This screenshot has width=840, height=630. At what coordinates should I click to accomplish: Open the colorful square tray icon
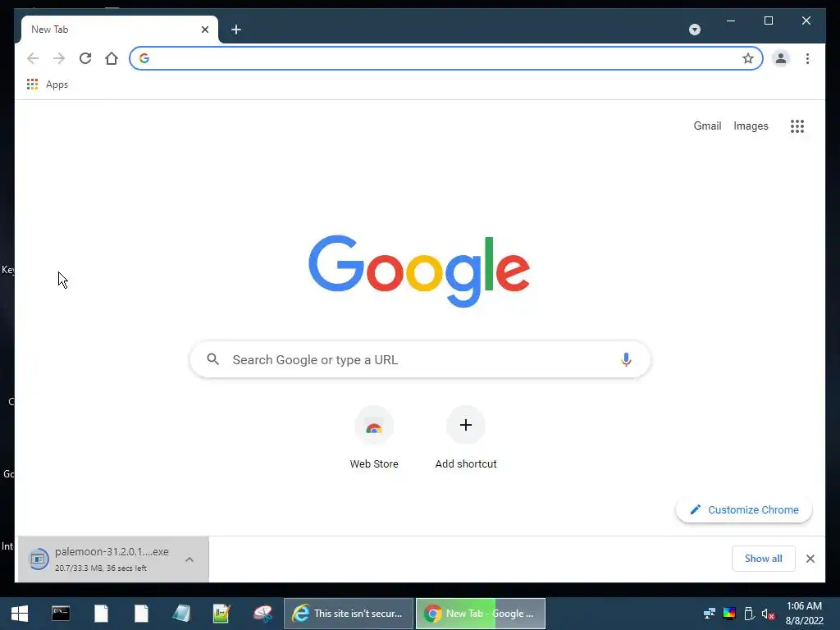point(729,614)
